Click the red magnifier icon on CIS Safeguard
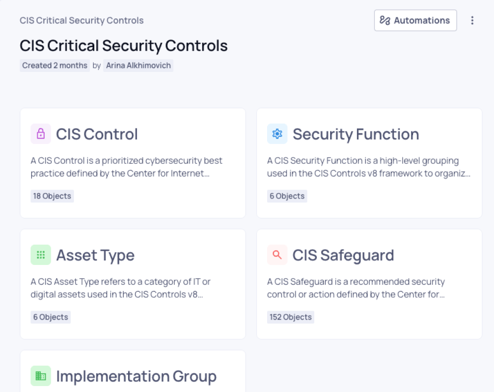The image size is (494, 392). tap(277, 255)
